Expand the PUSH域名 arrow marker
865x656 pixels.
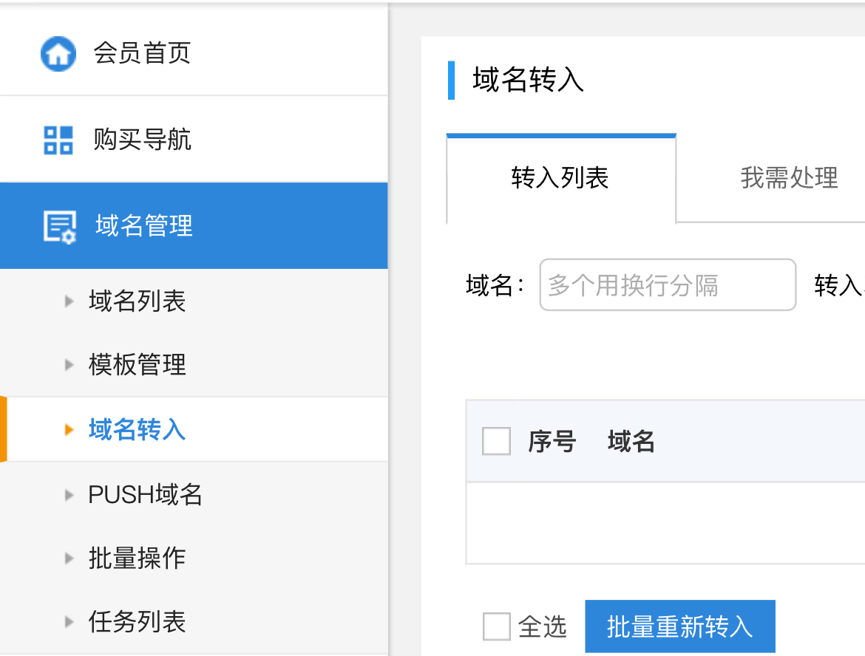click(69, 494)
